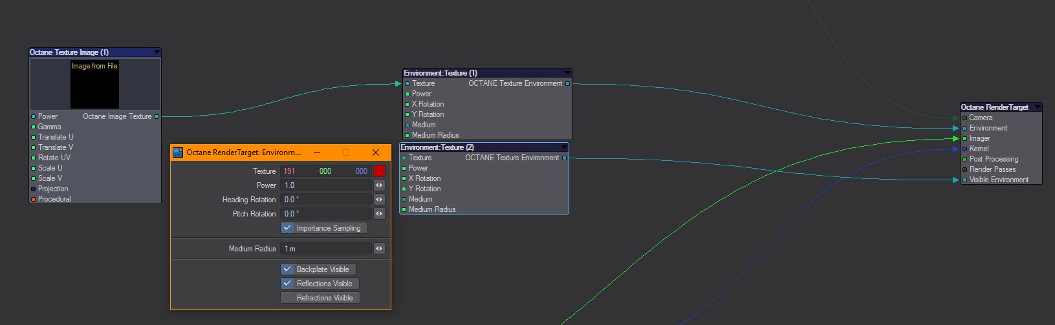
Task: Click Medium port on Environment:Texture (2)
Action: pos(404,200)
